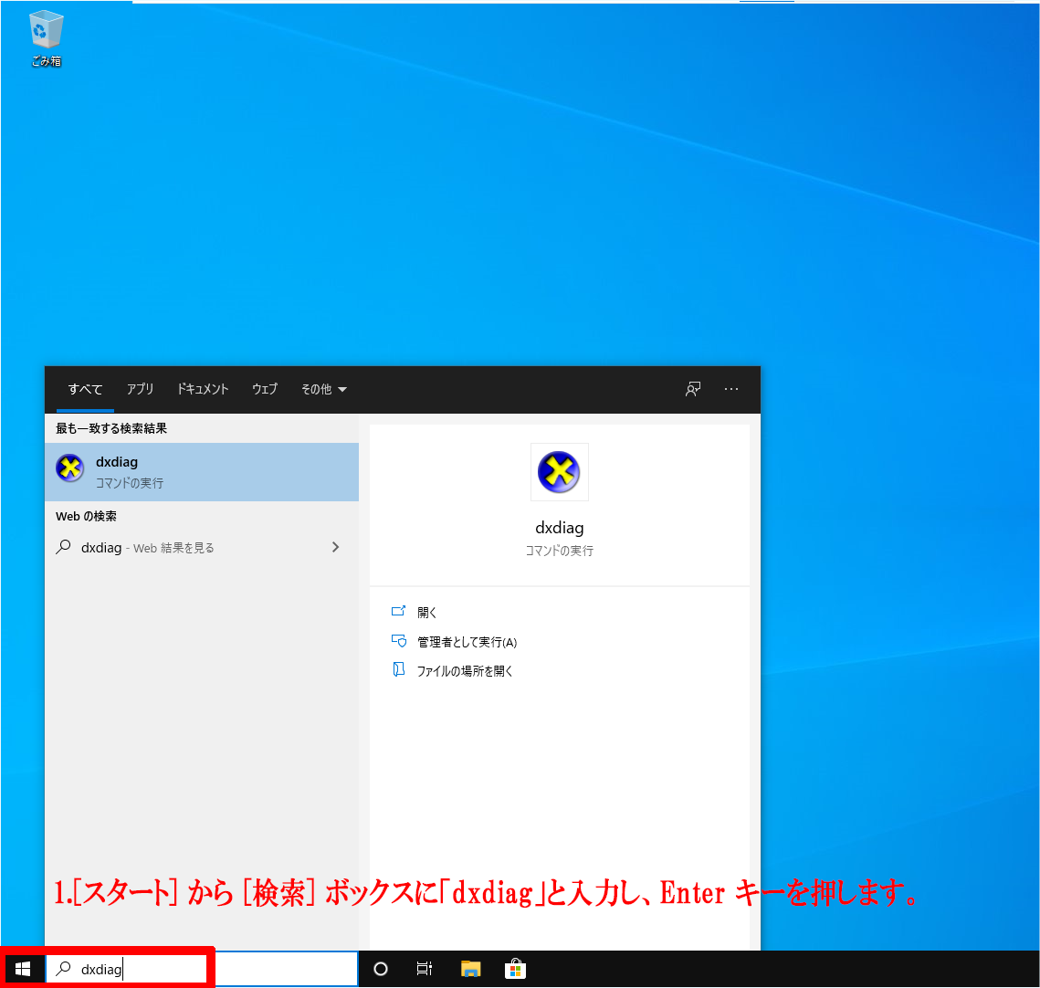Click the Cortana circle icon in taskbar

tap(381, 969)
